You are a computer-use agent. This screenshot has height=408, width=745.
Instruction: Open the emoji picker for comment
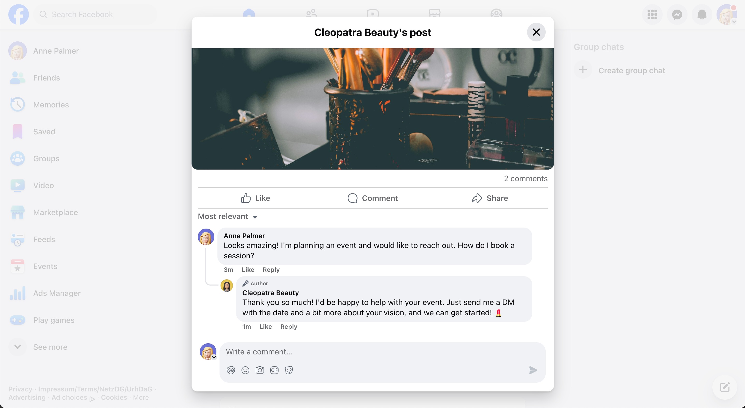click(x=245, y=370)
